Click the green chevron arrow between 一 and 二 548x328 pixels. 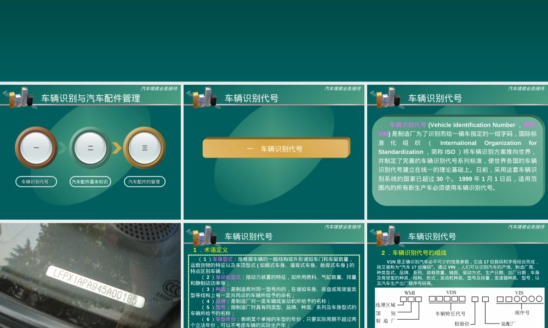[x=63, y=148]
